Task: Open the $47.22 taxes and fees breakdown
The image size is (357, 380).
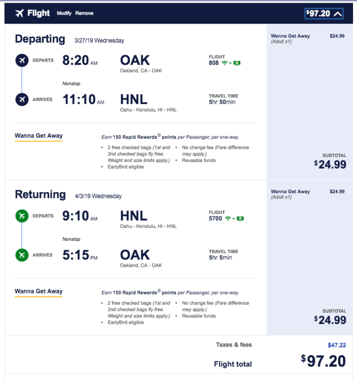Action: point(336,345)
